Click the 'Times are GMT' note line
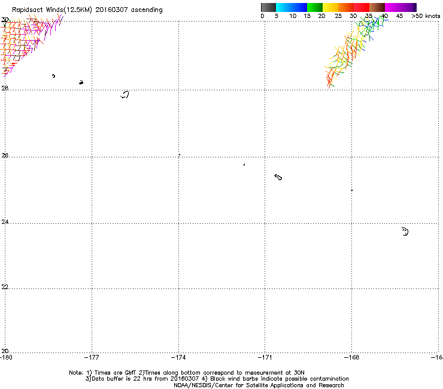The width and height of the screenshot is (443, 389). (x=186, y=373)
